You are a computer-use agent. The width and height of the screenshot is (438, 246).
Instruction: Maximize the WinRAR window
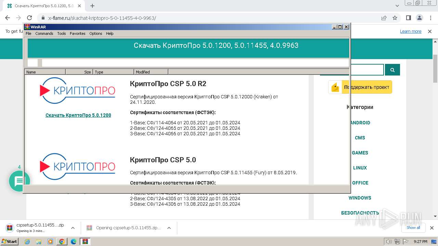point(340,27)
